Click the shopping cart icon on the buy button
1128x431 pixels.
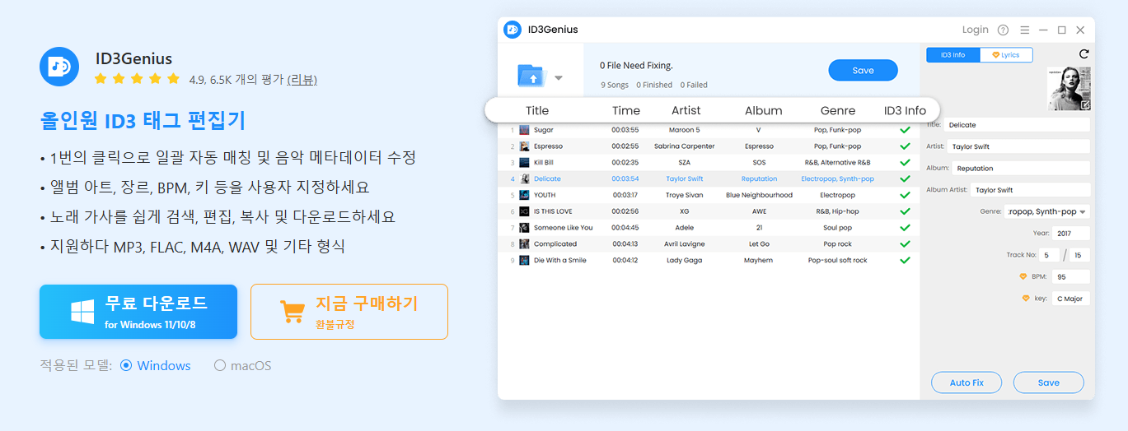pos(292,312)
